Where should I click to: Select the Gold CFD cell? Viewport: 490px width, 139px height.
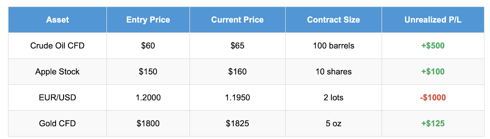click(57, 123)
